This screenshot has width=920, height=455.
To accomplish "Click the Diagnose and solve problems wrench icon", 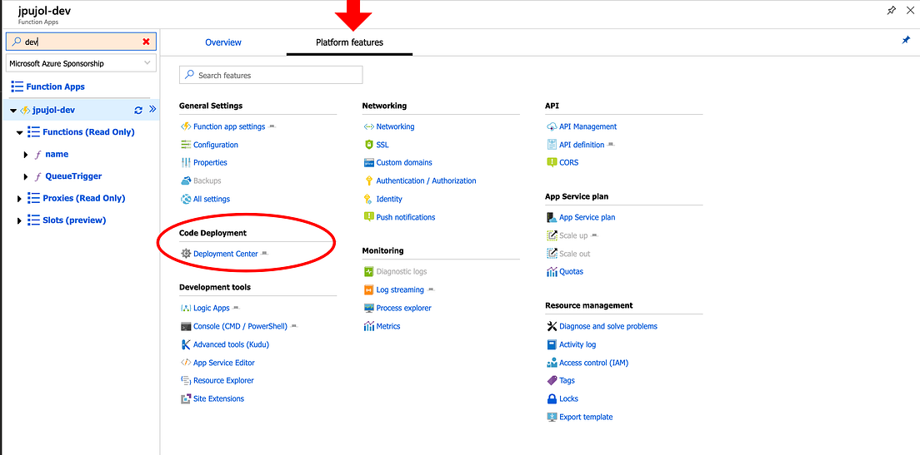I will pos(552,326).
